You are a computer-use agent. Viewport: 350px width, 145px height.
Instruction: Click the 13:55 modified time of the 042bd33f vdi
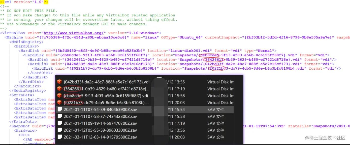click(180, 82)
